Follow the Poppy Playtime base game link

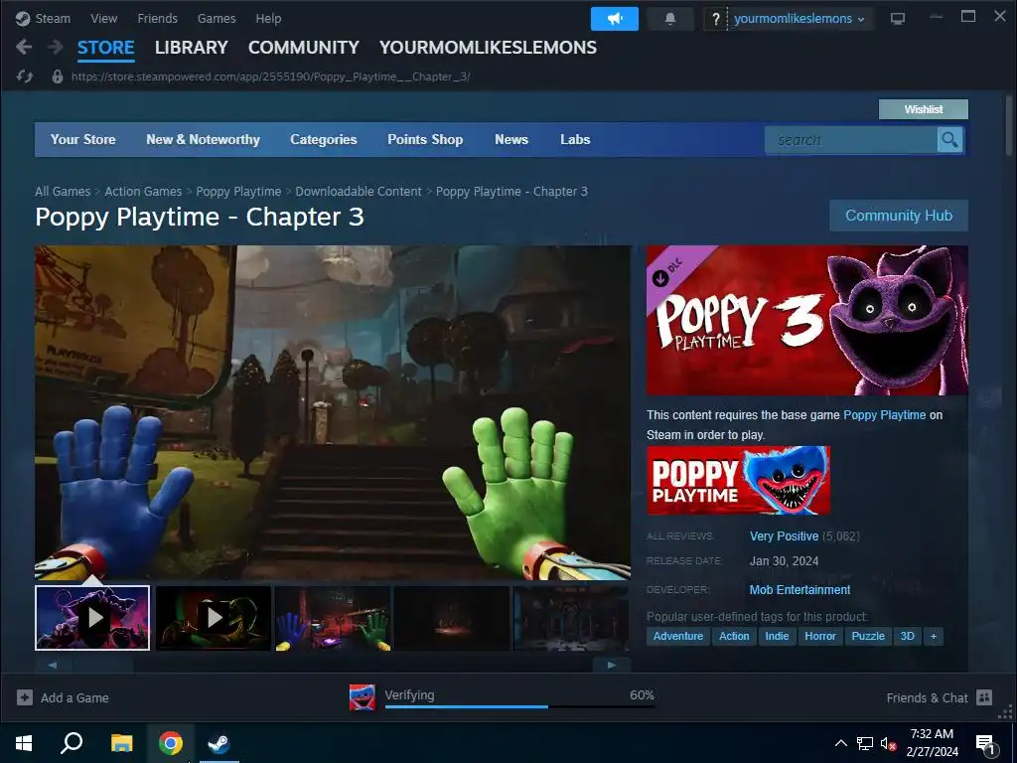(884, 414)
